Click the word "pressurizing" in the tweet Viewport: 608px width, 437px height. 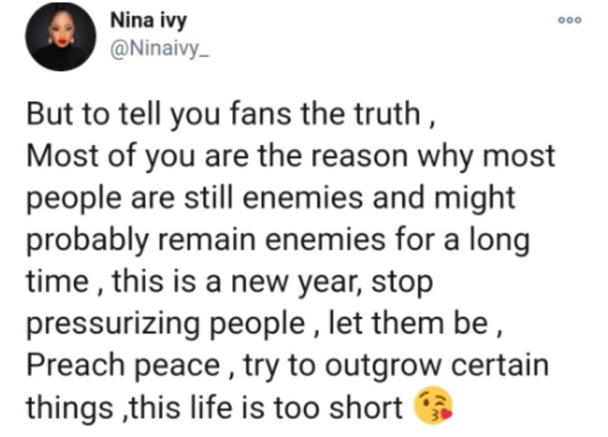click(x=104, y=323)
